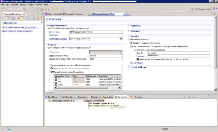Toggle Automatically trust server certificate checkbox

coord(138,59)
